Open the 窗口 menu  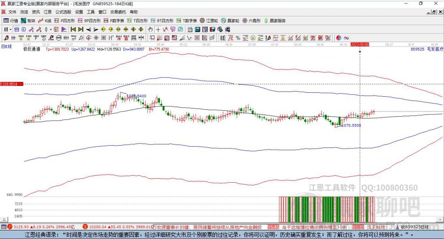(x=102, y=12)
